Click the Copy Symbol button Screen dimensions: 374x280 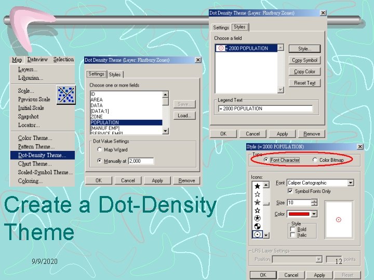304,60
